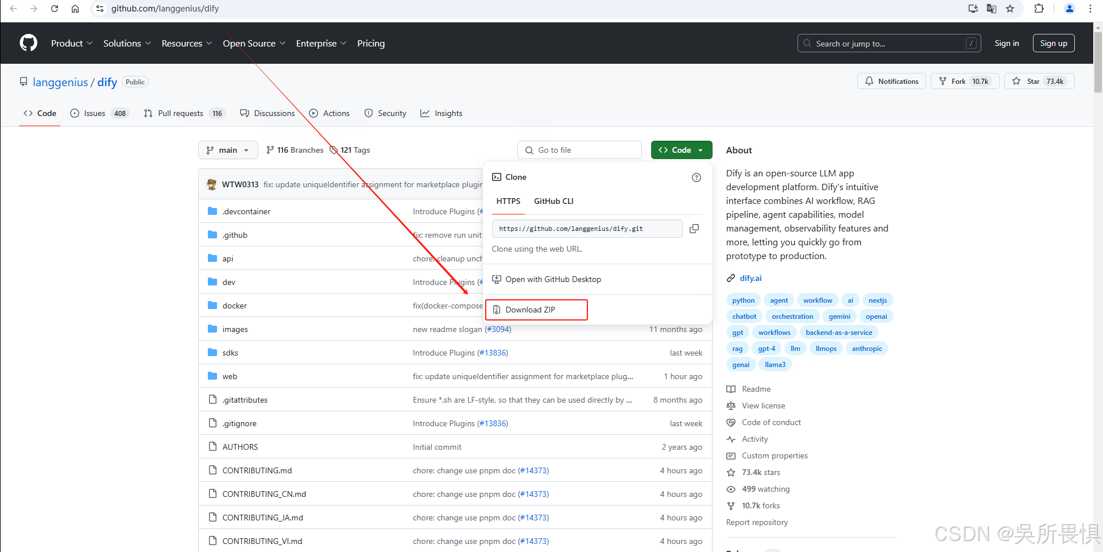Copy the clone URL with the copy icon
Viewport: 1103px width, 552px height.
[694, 229]
